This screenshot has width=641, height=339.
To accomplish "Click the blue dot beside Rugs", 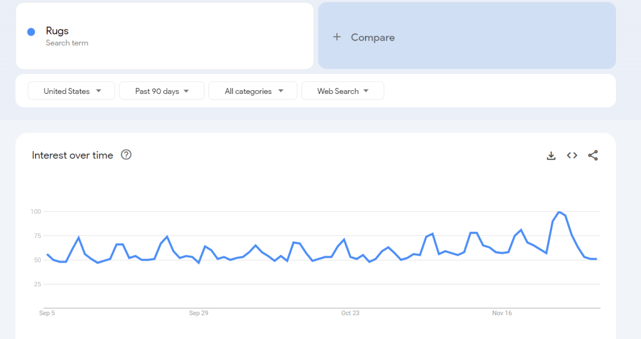I will pos(31,32).
